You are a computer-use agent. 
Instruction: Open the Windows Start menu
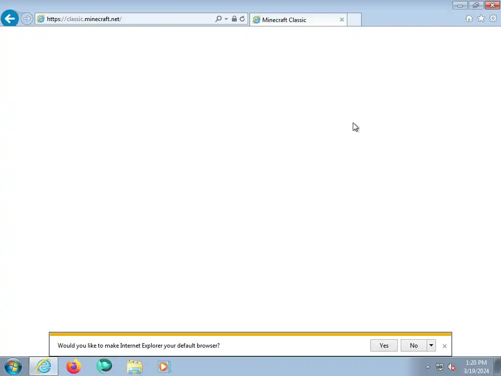click(x=13, y=366)
